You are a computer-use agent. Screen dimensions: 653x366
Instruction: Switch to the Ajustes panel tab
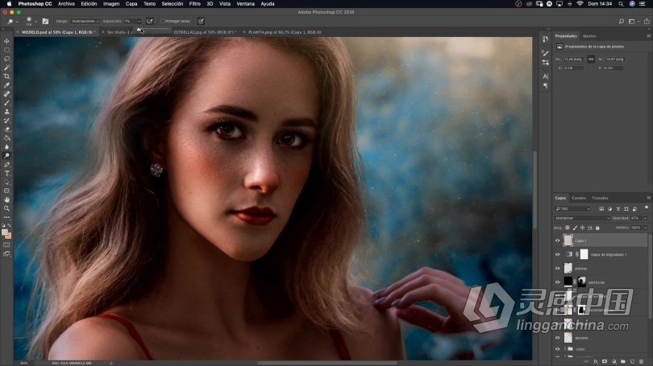(589, 36)
